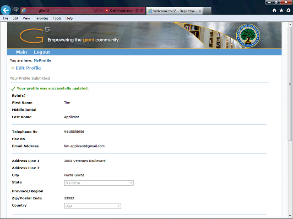Open the Favorites menu

coord(41,18)
